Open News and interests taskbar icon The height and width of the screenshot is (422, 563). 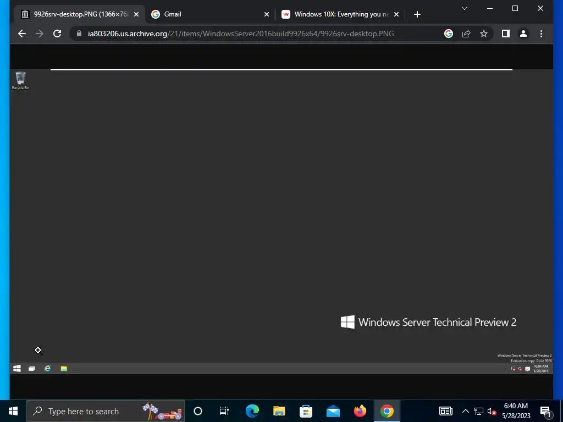pyautogui.click(x=445, y=411)
